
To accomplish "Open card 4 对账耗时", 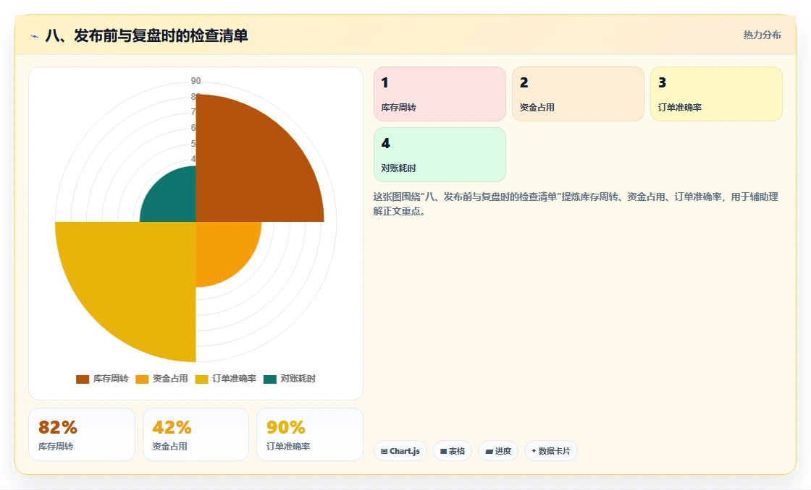I will coord(440,155).
